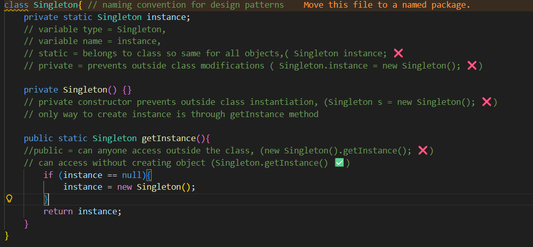Viewport: 533px width, 247px height.
Task: Click the red X after "Singleton.instance = new Singleton();"
Action: coord(472,65)
